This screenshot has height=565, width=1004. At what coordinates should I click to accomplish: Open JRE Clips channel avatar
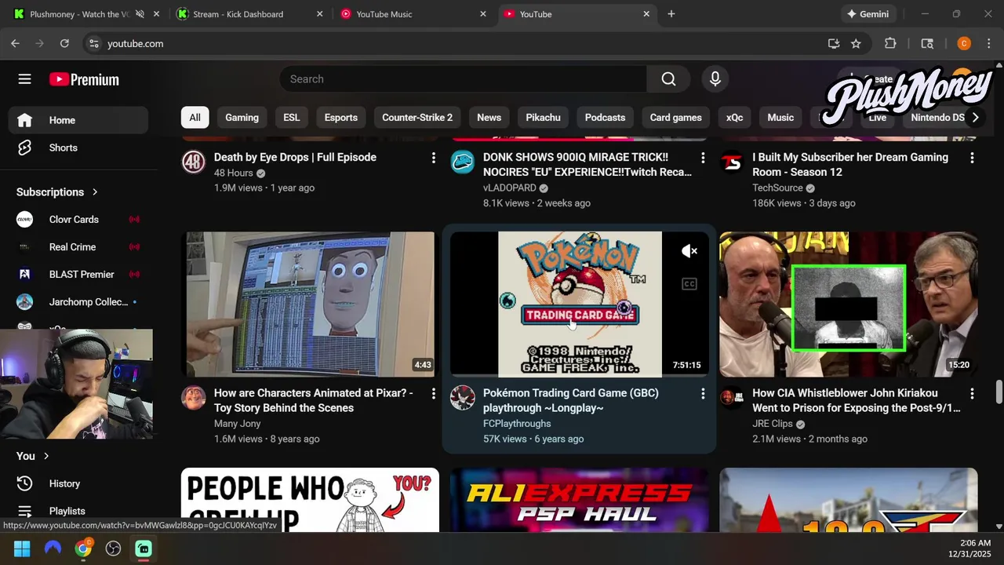point(731,397)
